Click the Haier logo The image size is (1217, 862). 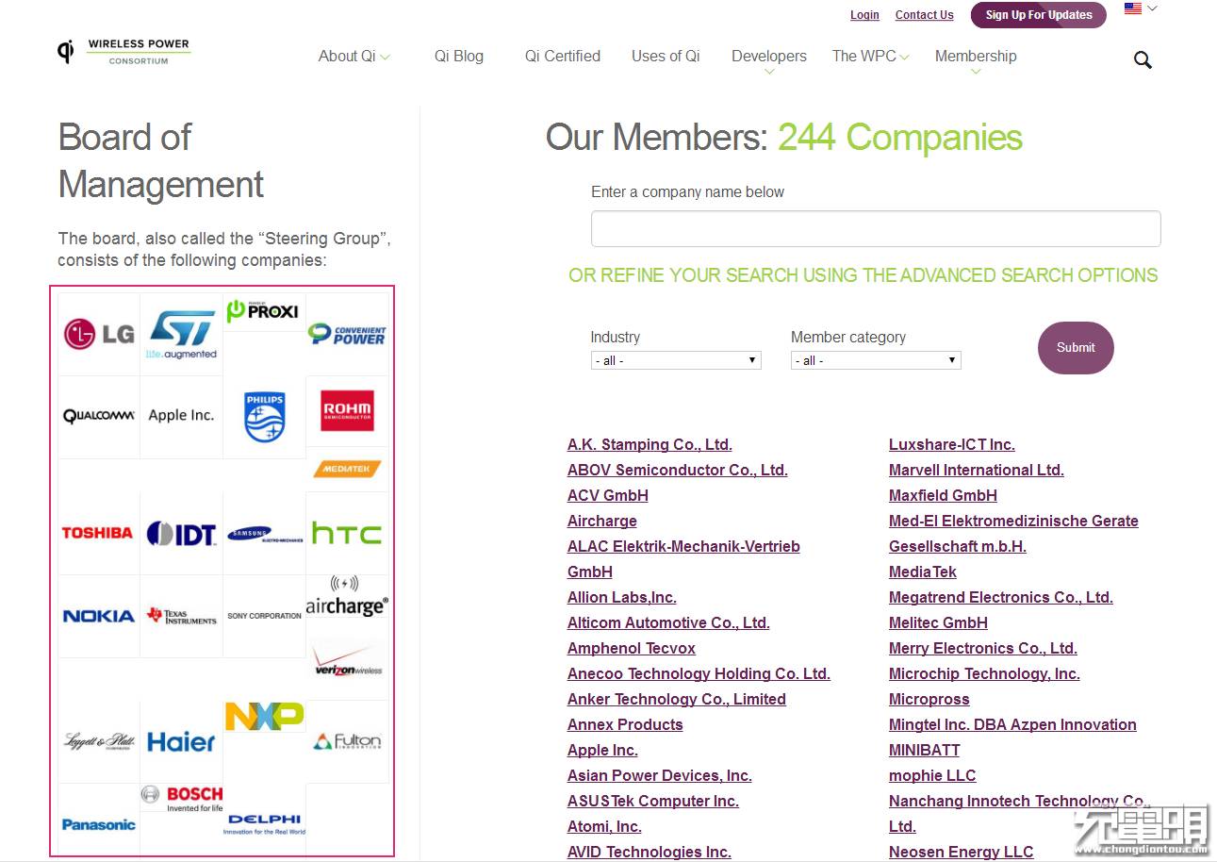click(181, 742)
